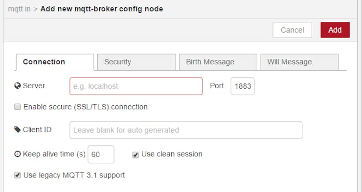Click the "Use clean session" label text

[x=172, y=154]
